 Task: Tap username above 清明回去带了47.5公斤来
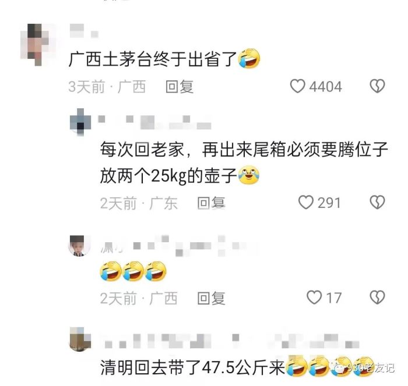(230, 341)
